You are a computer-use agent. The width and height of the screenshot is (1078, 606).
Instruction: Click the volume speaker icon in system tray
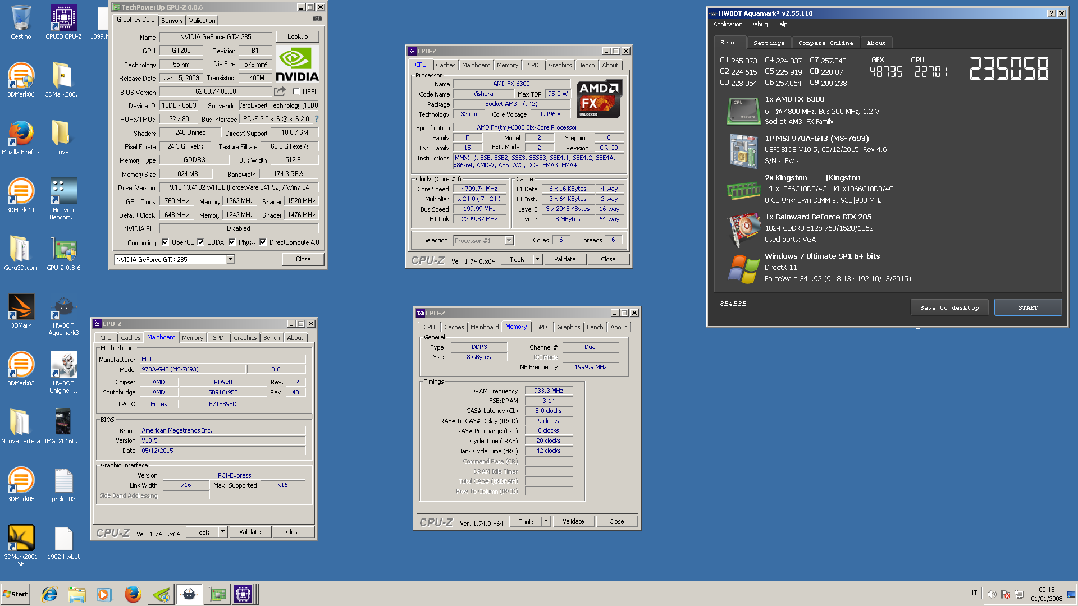pyautogui.click(x=992, y=594)
